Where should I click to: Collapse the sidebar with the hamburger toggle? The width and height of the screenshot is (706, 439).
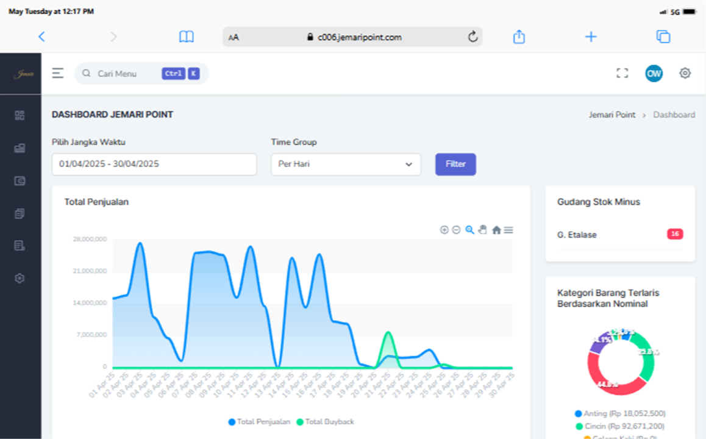point(58,73)
